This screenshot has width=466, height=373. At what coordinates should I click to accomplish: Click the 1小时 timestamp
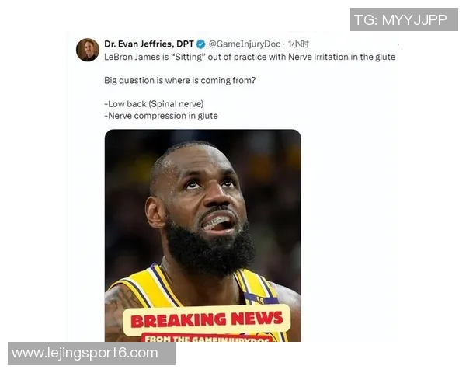click(298, 44)
